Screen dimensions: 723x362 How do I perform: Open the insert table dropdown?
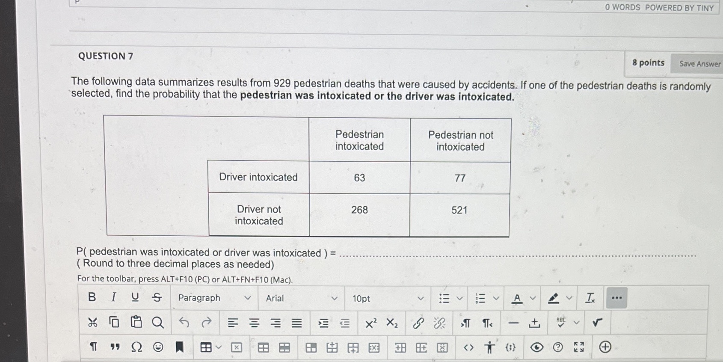pyautogui.click(x=210, y=347)
